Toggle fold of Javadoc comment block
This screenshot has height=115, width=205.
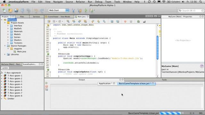point(50,29)
